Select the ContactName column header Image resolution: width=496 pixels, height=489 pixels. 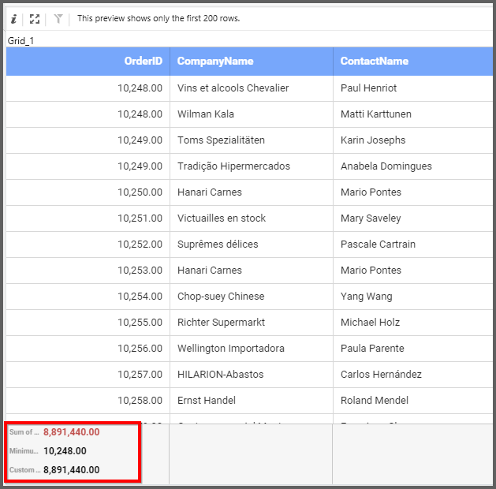point(374,61)
